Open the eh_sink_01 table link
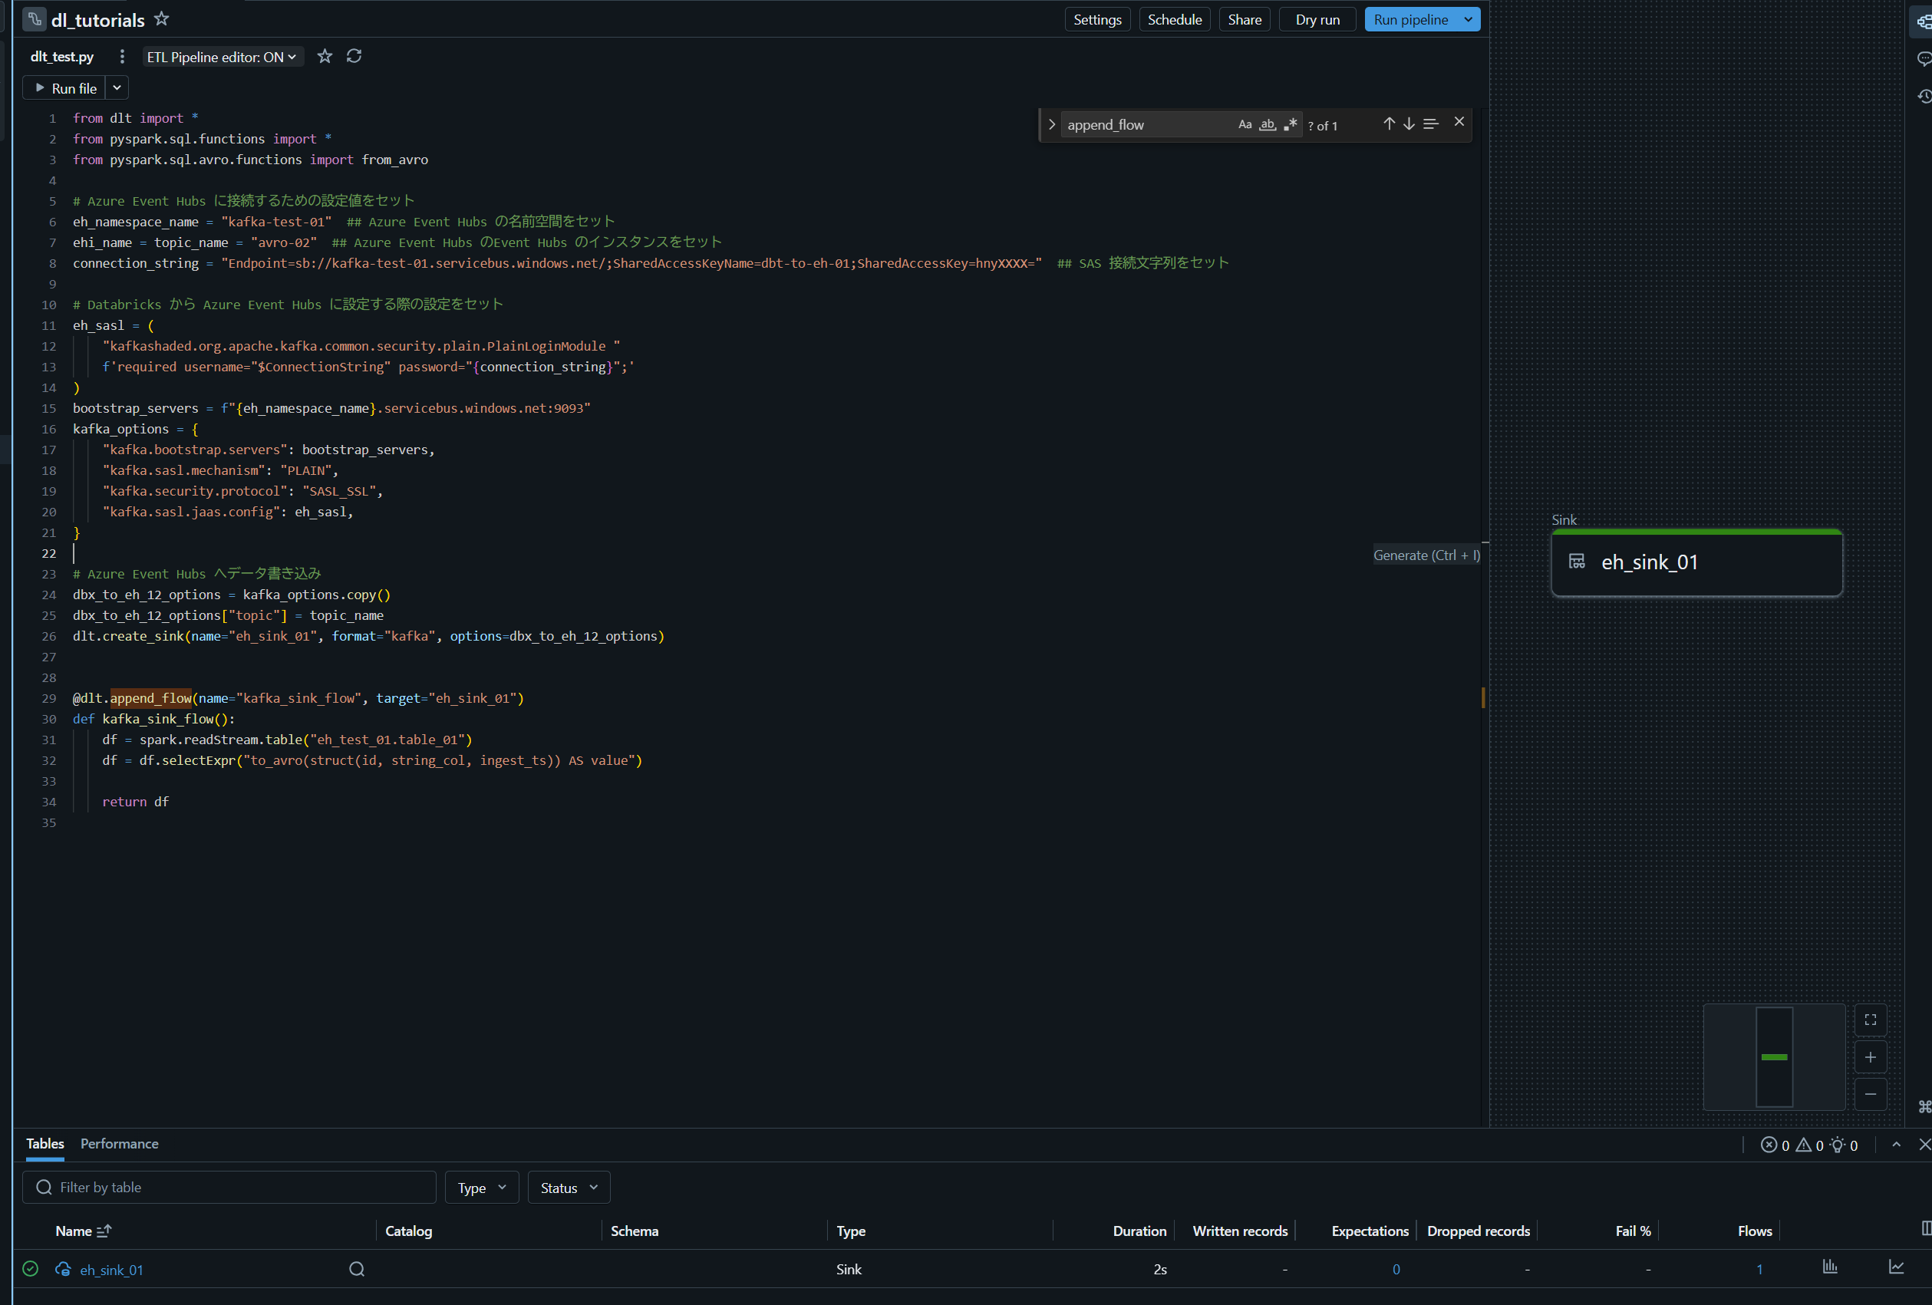The image size is (1932, 1305). click(x=111, y=1269)
